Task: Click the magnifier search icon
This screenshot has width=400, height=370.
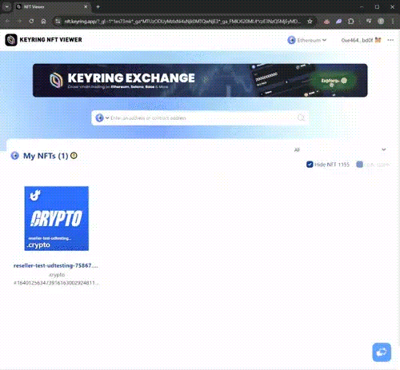Action: point(301,117)
